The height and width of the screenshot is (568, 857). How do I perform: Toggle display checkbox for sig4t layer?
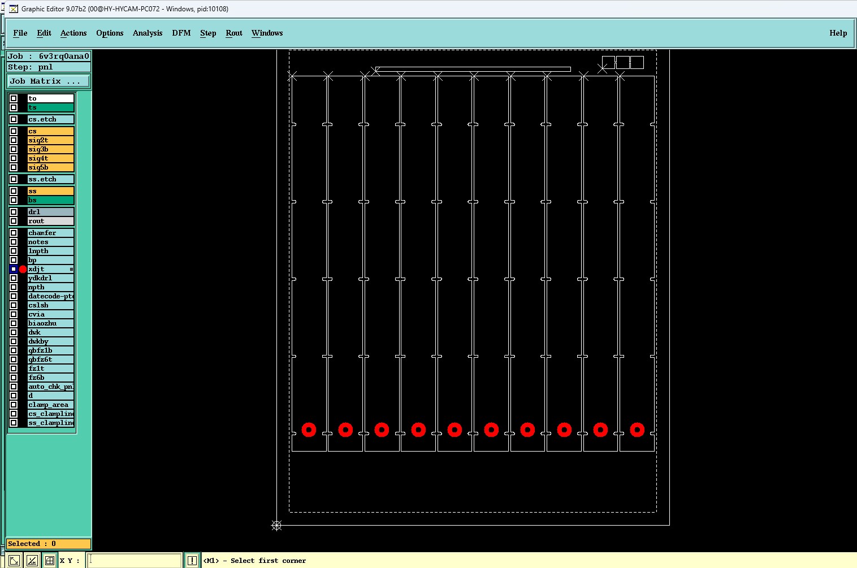point(14,158)
